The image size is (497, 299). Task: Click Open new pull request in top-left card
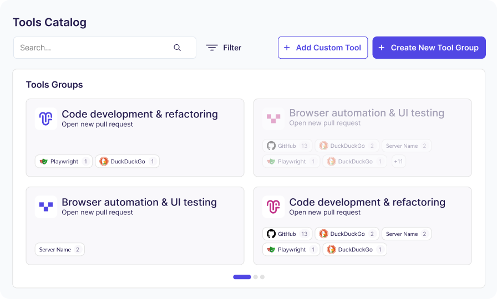click(x=97, y=125)
